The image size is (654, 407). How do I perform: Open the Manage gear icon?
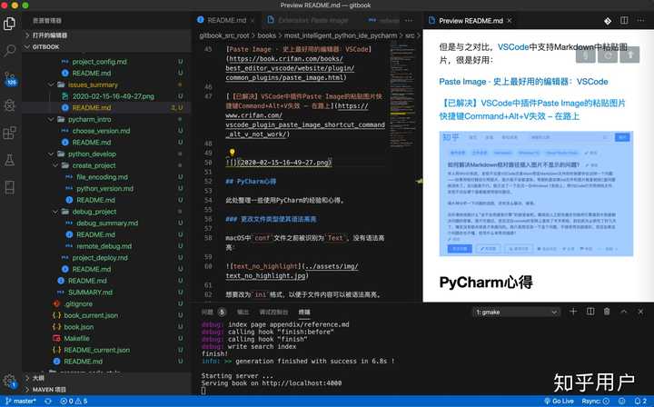(x=9, y=381)
